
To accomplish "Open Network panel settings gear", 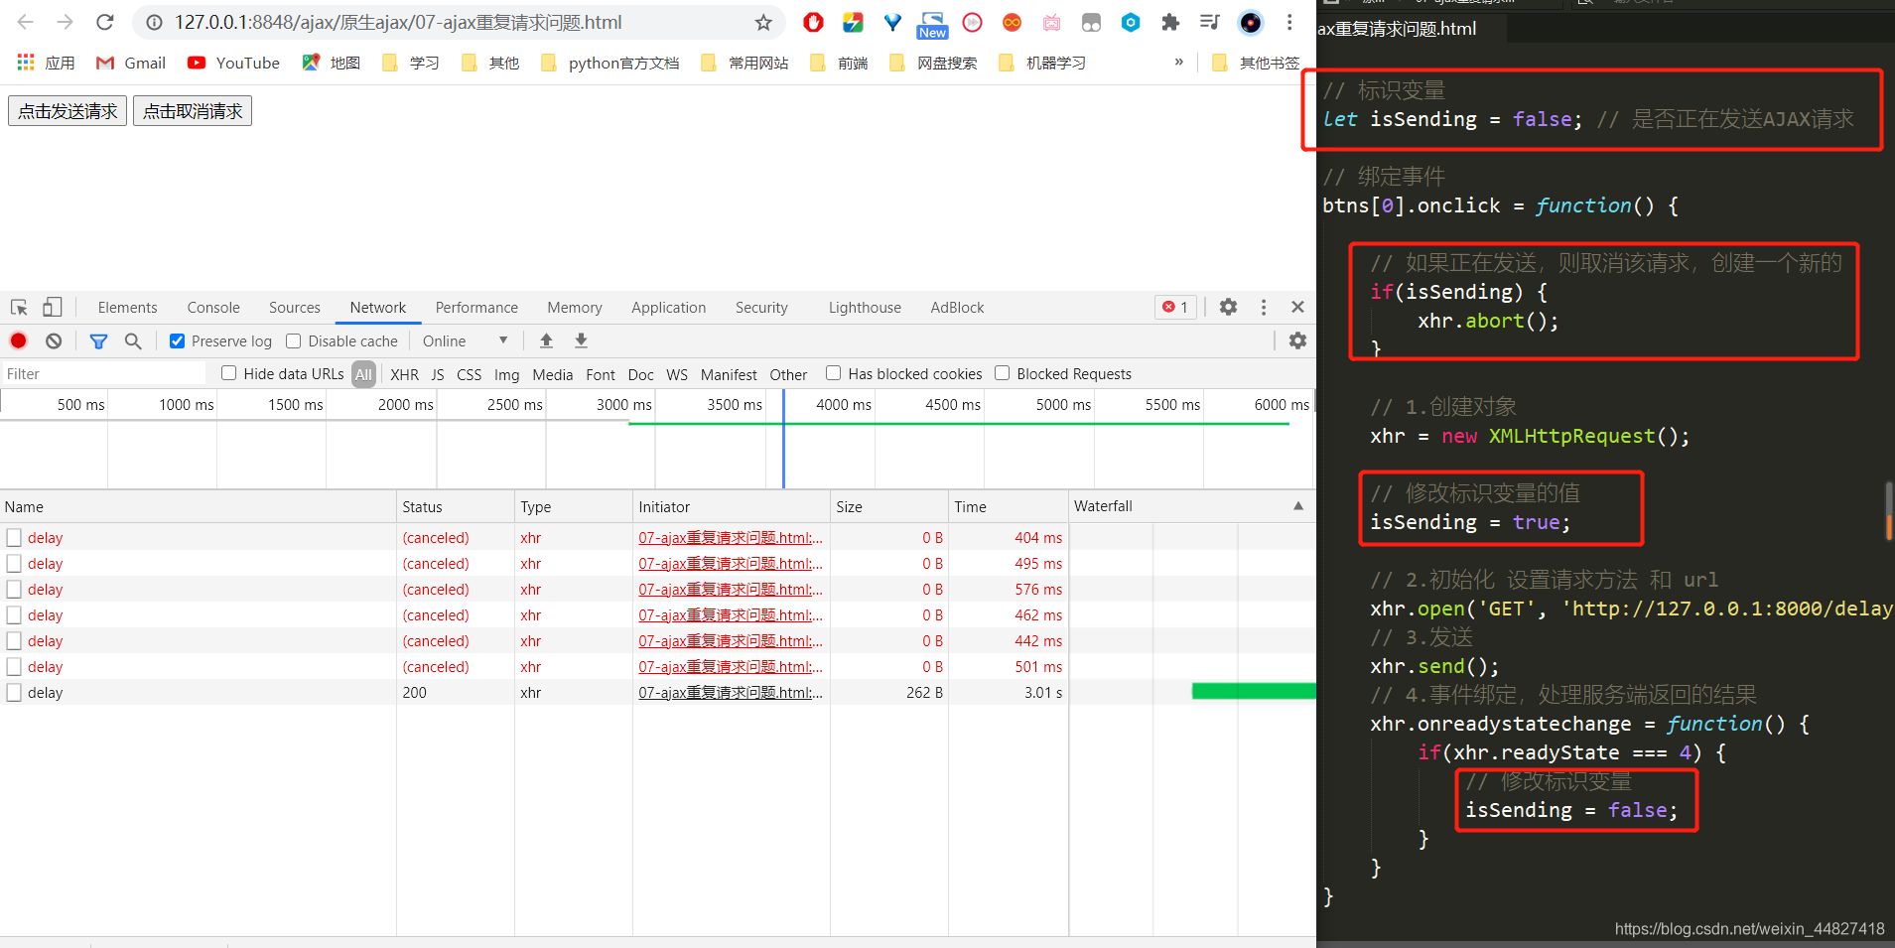I will click(1297, 340).
